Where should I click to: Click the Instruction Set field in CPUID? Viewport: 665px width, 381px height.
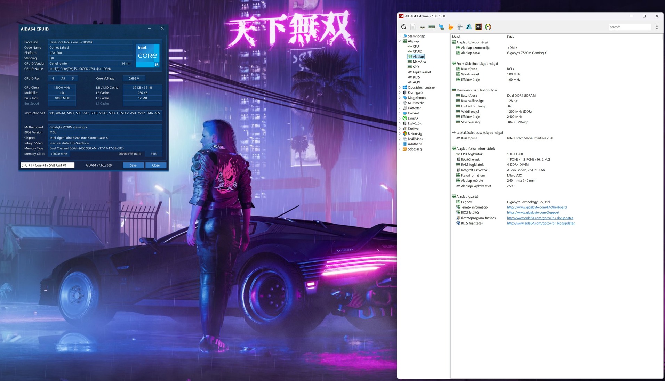[x=105, y=115]
